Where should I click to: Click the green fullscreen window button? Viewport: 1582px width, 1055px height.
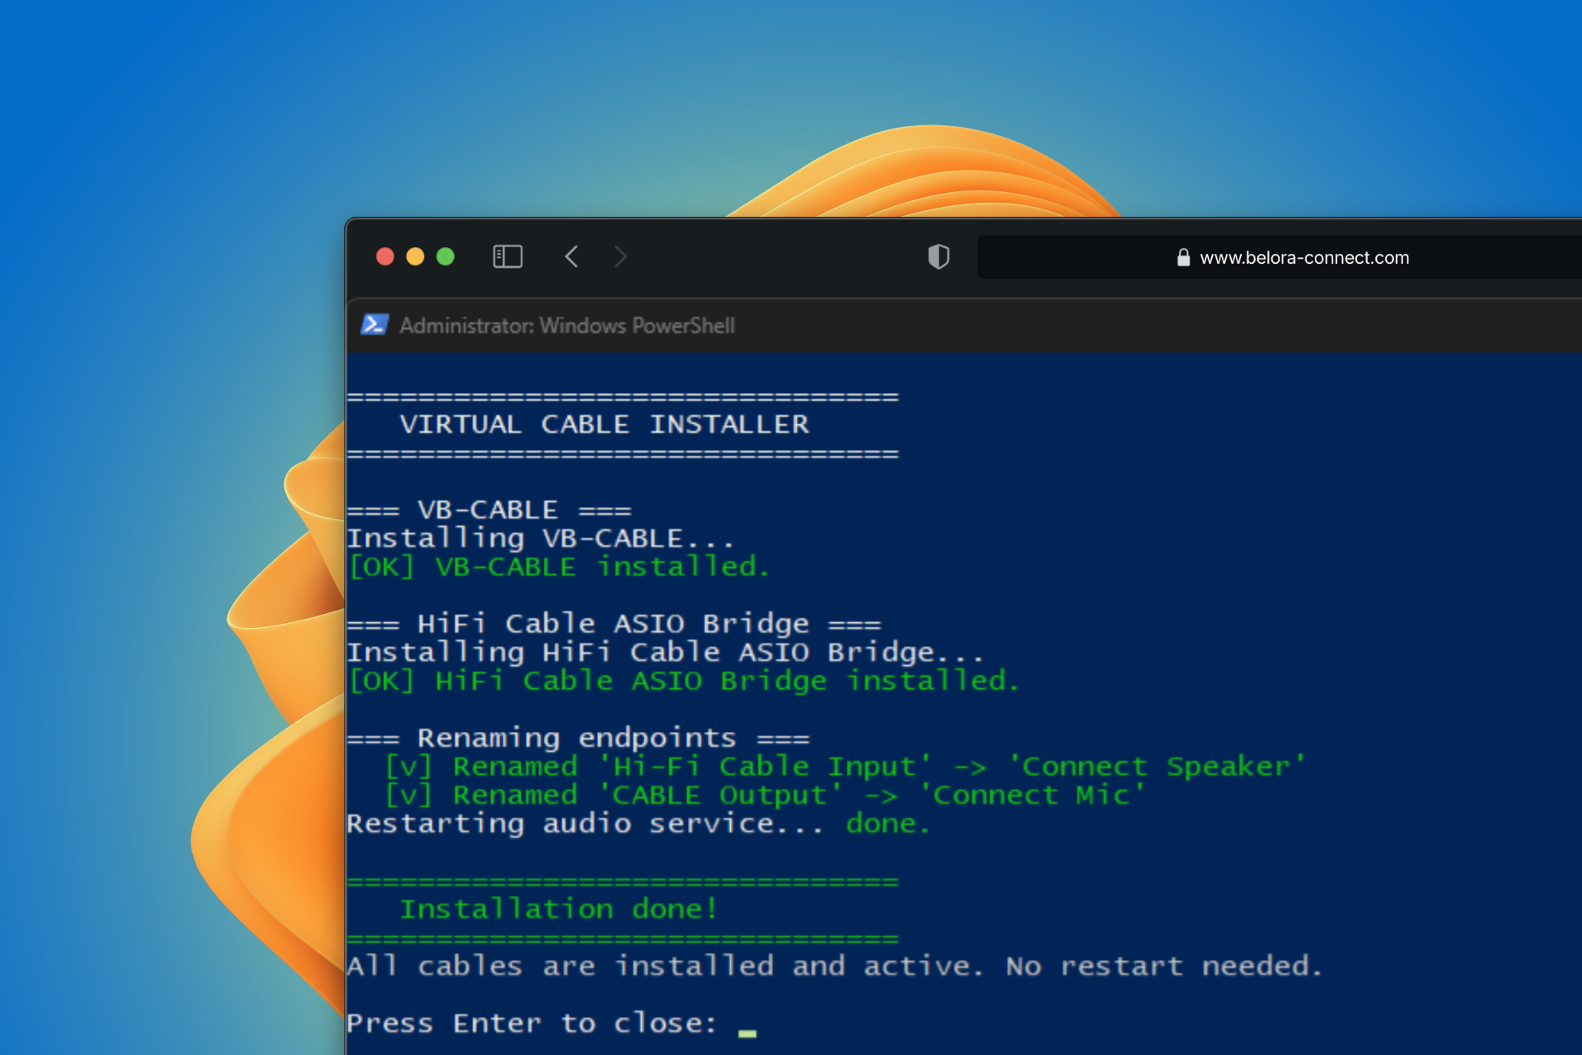point(446,256)
